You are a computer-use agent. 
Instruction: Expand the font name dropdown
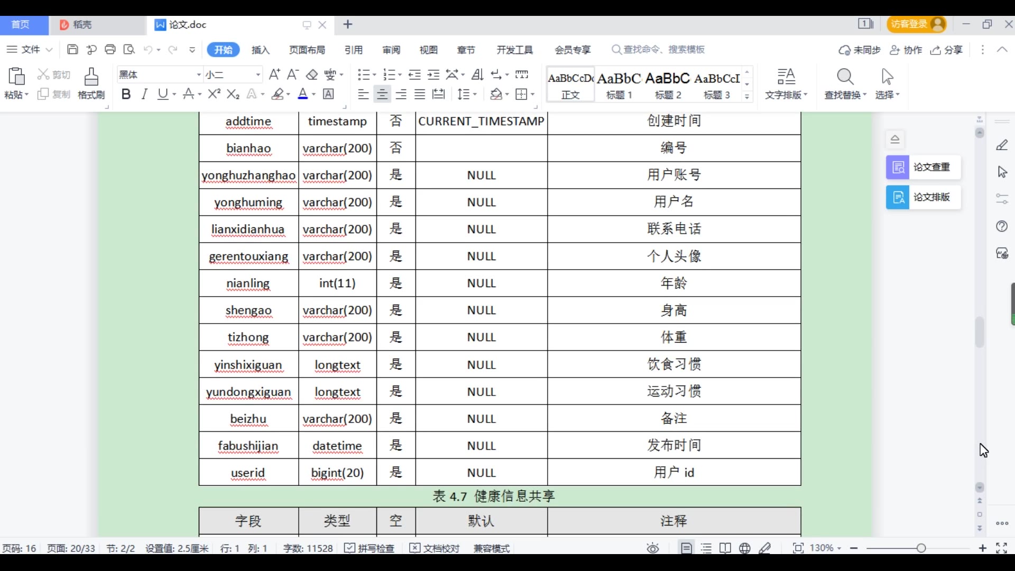point(199,75)
